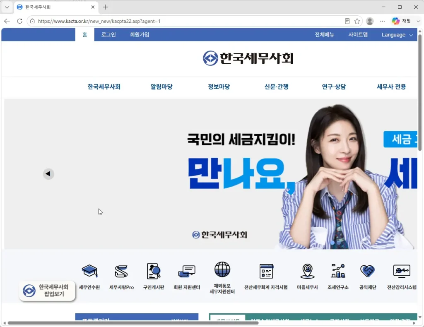Open browser settings and more menu

(x=382, y=21)
